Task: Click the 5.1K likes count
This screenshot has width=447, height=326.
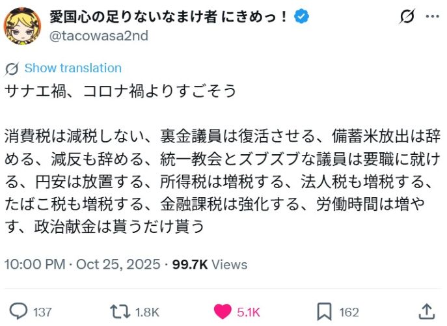Action: pyautogui.click(x=249, y=312)
